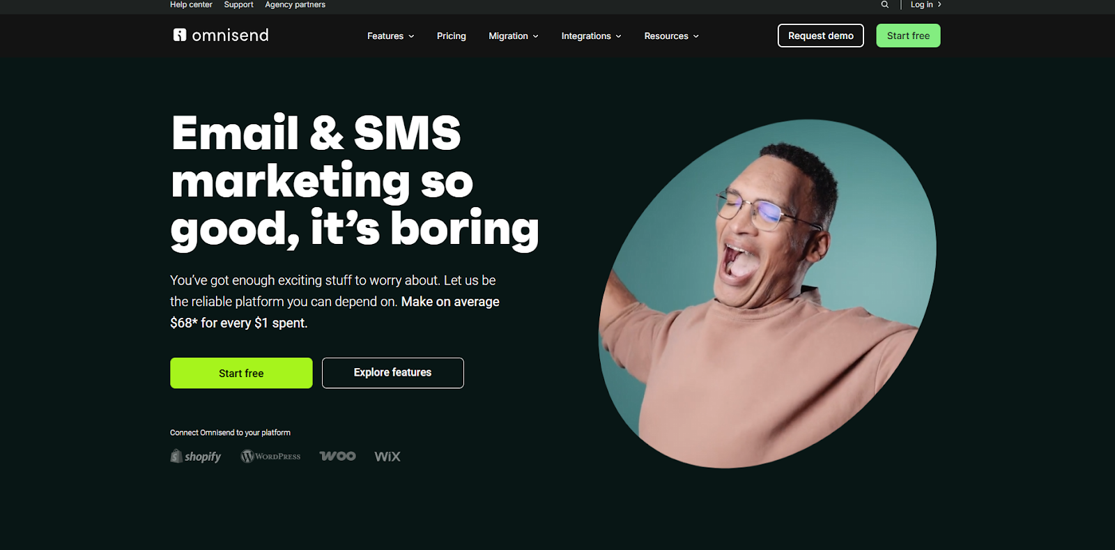Image resolution: width=1115 pixels, height=550 pixels.
Task: Open the Pricing page
Action: [x=452, y=36]
